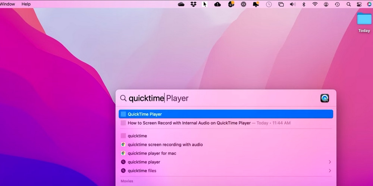373x186 pixels.
Task: Click the 1Password menu bar icon
Action: (x=243, y=4)
